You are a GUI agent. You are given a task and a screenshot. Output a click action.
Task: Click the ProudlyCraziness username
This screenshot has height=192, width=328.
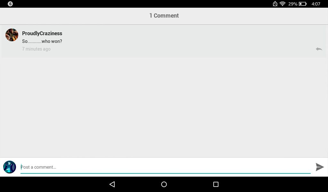(42, 33)
